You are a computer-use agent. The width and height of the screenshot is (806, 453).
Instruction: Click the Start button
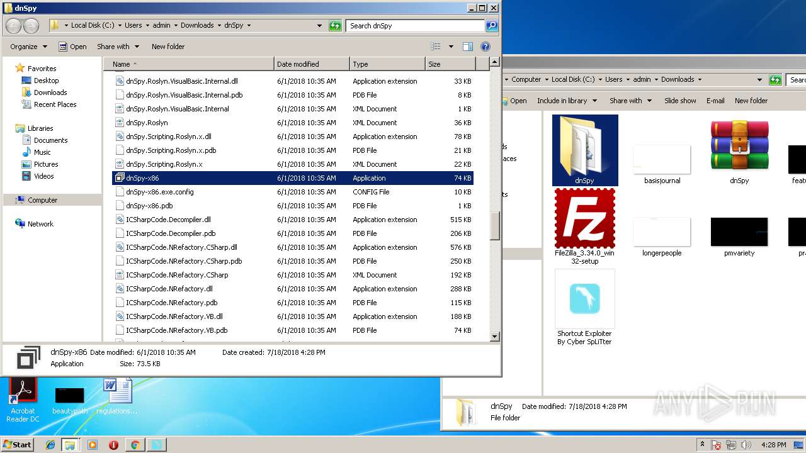coord(17,445)
